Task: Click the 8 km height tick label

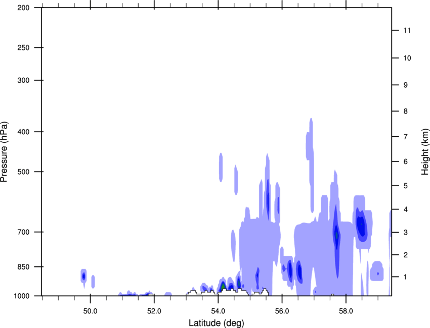Action: (406, 112)
